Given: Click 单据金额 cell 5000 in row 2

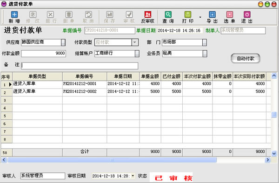Looking at the screenshot, I should [x=150, y=92].
